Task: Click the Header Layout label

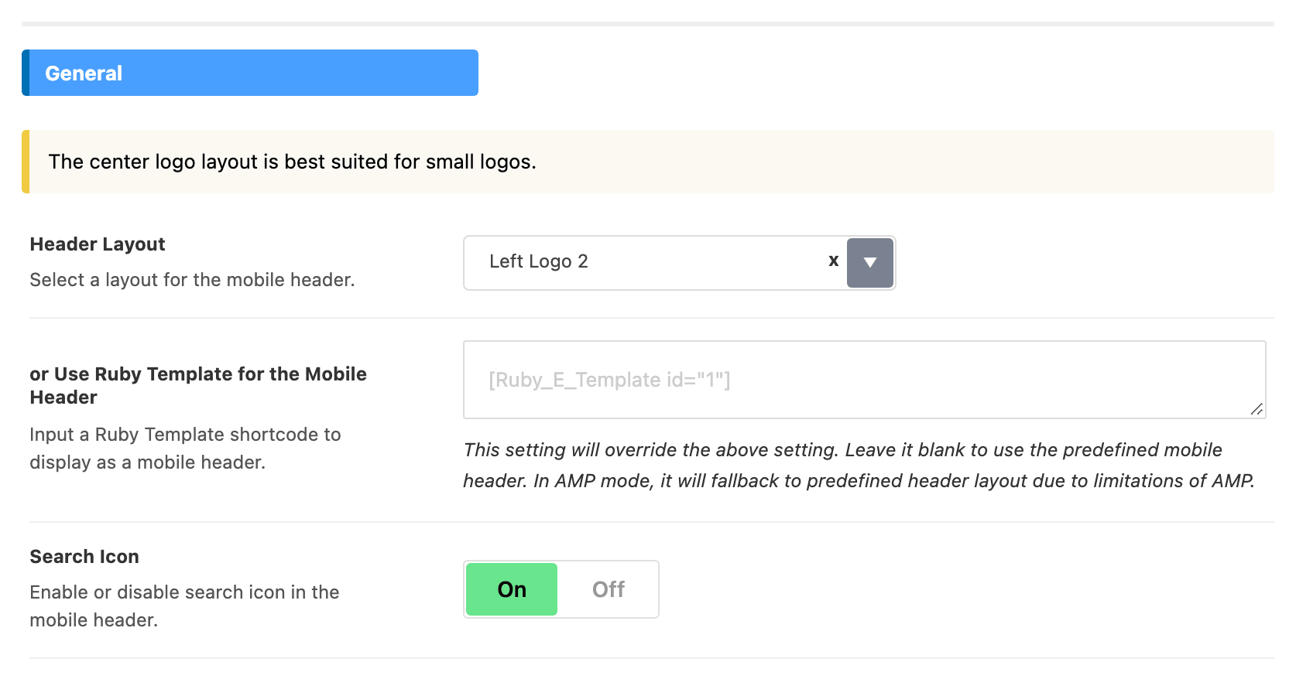Action: 98,244
